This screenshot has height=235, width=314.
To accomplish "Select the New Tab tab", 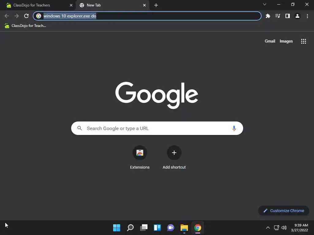I will tap(112, 5).
